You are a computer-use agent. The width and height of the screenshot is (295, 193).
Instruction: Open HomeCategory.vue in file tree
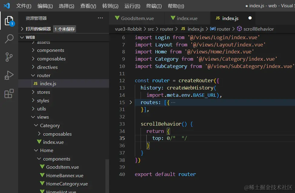pos(67,184)
